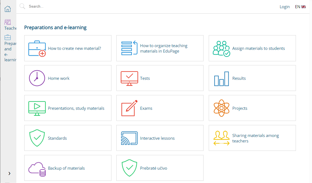This screenshot has height=183, width=312.
Task: Click the magnifying glass search icon
Action: [x=22, y=6]
